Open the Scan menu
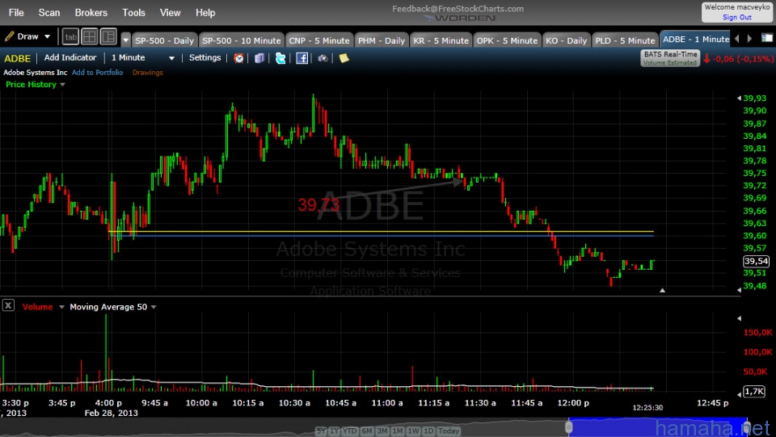 [x=49, y=13]
